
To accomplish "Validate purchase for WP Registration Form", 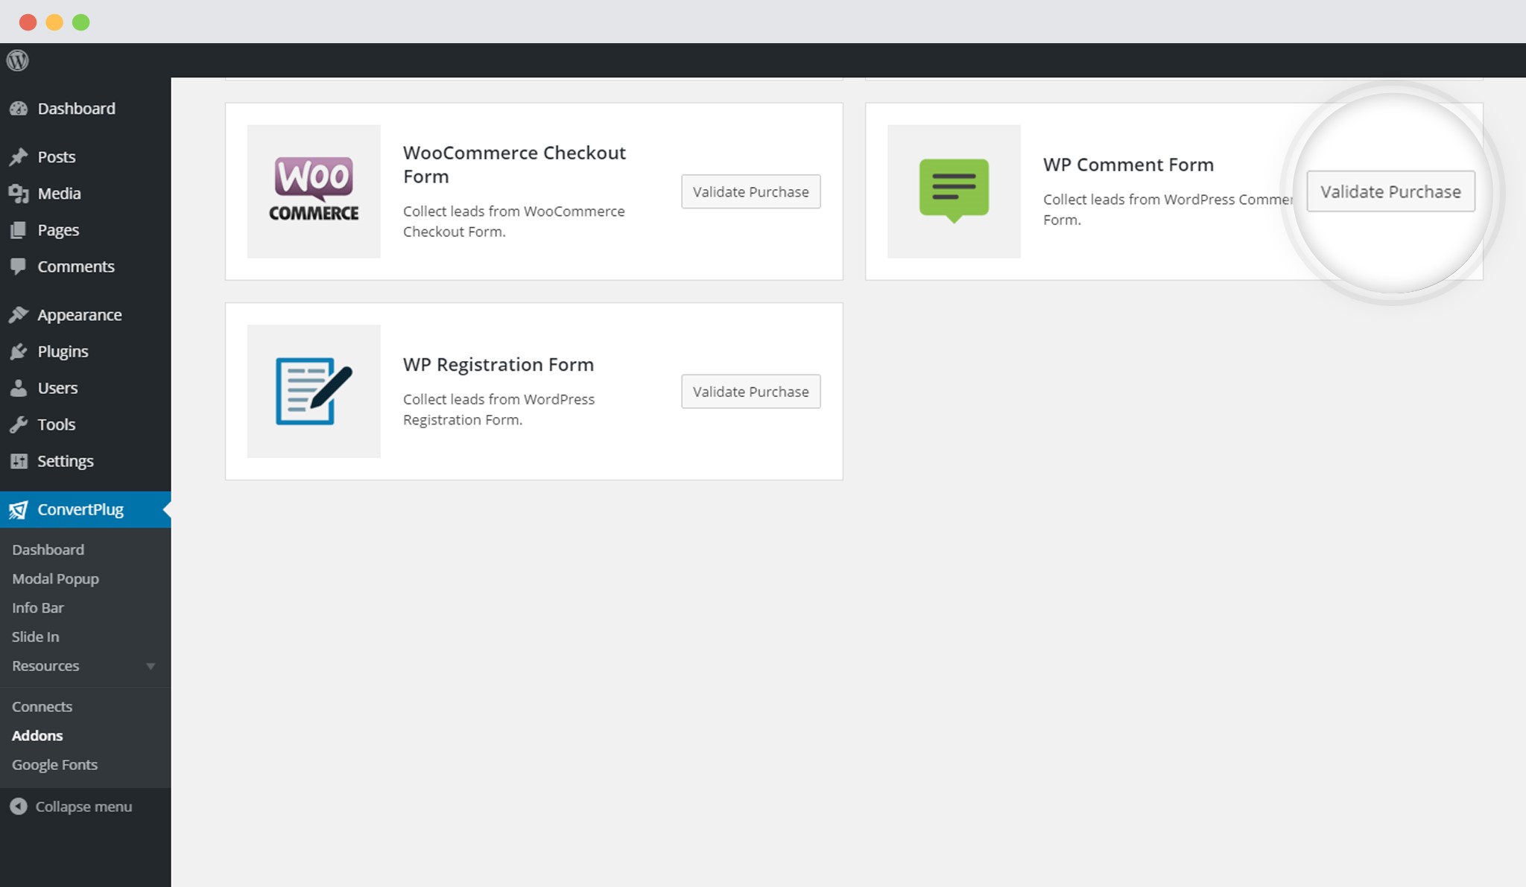I will tap(751, 391).
